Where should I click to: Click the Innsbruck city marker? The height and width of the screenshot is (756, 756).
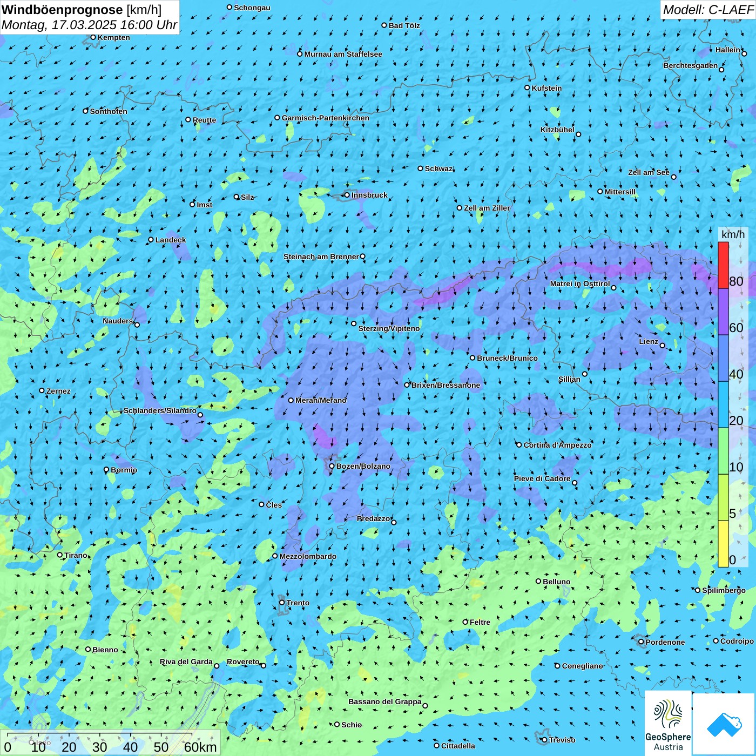347,195
